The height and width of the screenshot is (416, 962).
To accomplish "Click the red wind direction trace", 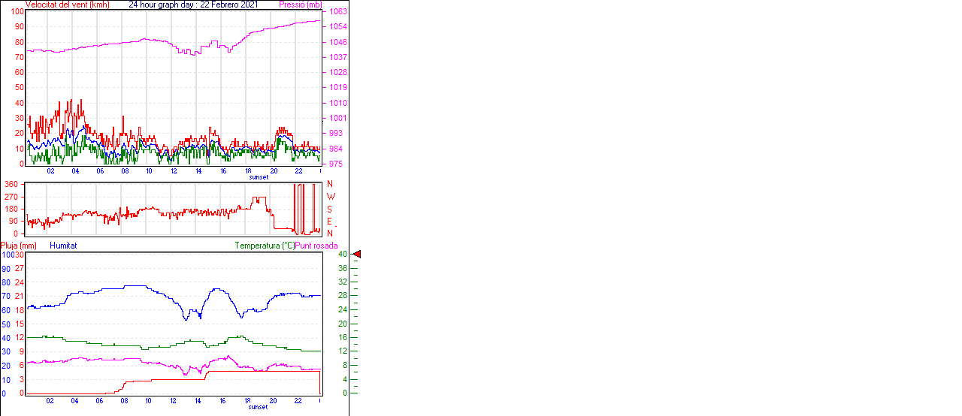I will (x=188, y=213).
